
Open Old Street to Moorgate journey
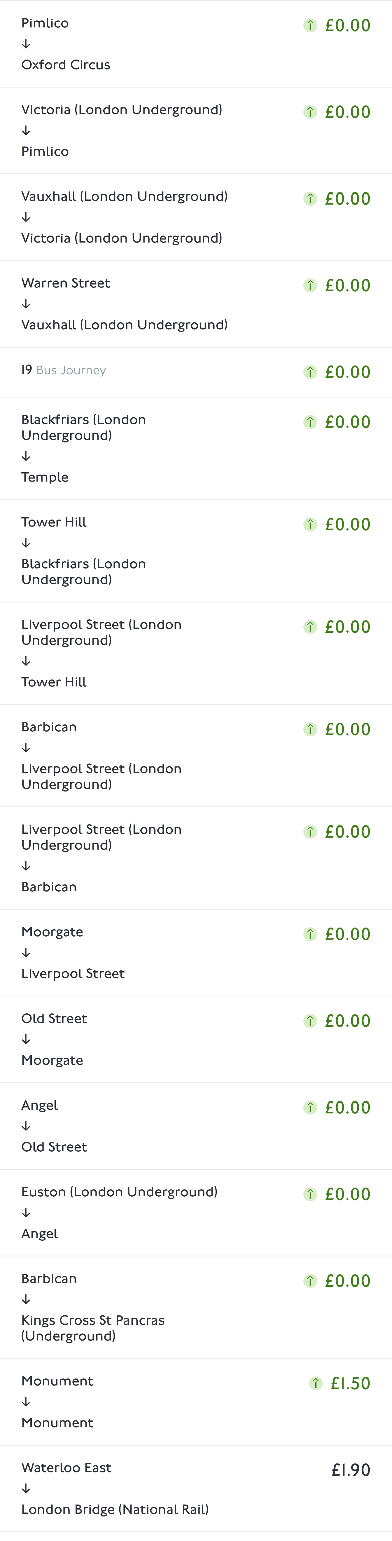[196, 1039]
